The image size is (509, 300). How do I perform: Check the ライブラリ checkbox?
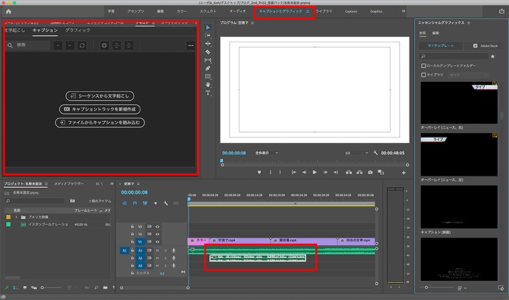(x=423, y=75)
